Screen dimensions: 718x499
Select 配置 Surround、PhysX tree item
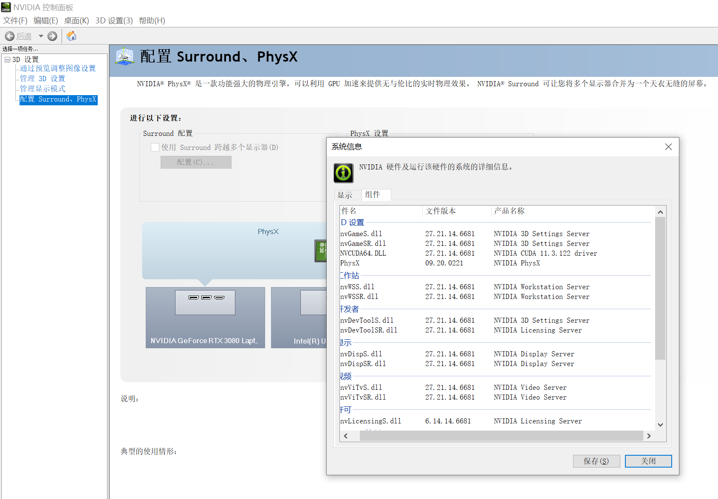point(59,99)
